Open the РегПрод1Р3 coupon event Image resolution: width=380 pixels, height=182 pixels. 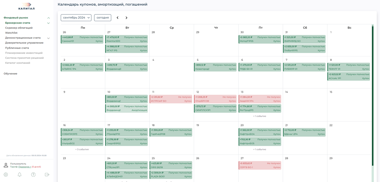pos(260,108)
